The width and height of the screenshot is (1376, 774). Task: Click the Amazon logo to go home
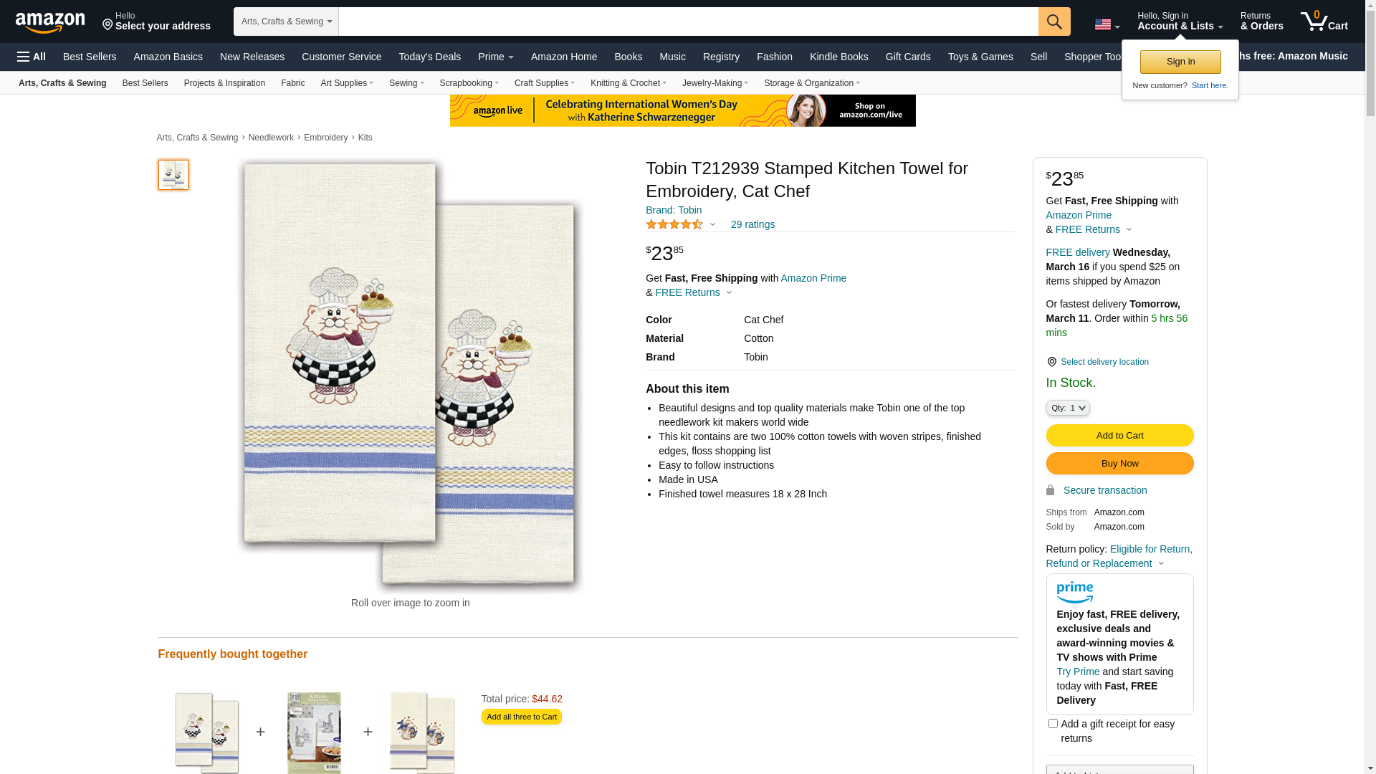click(50, 22)
